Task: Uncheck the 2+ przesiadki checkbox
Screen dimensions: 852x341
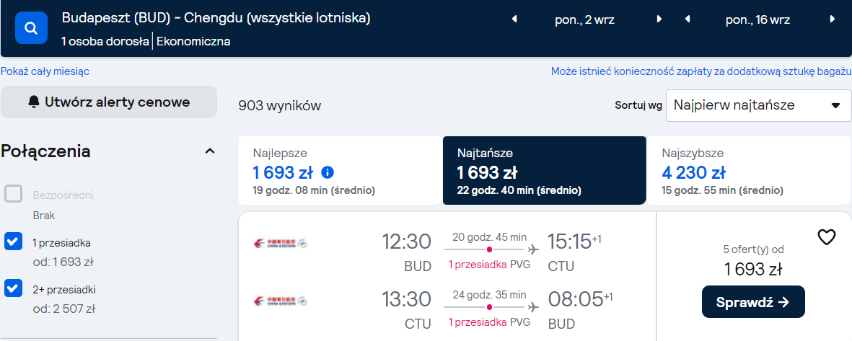Action: (x=14, y=288)
